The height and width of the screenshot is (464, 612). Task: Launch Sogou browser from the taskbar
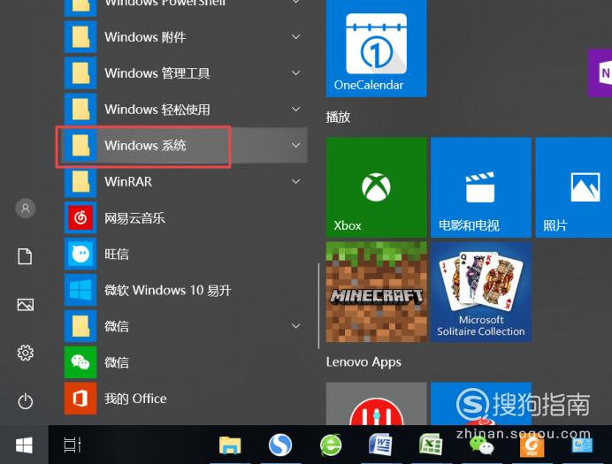280,445
